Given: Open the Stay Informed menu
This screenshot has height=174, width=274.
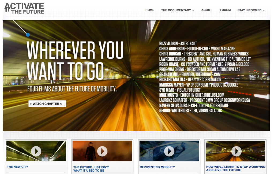Looking at the screenshot, I should click(x=249, y=10).
